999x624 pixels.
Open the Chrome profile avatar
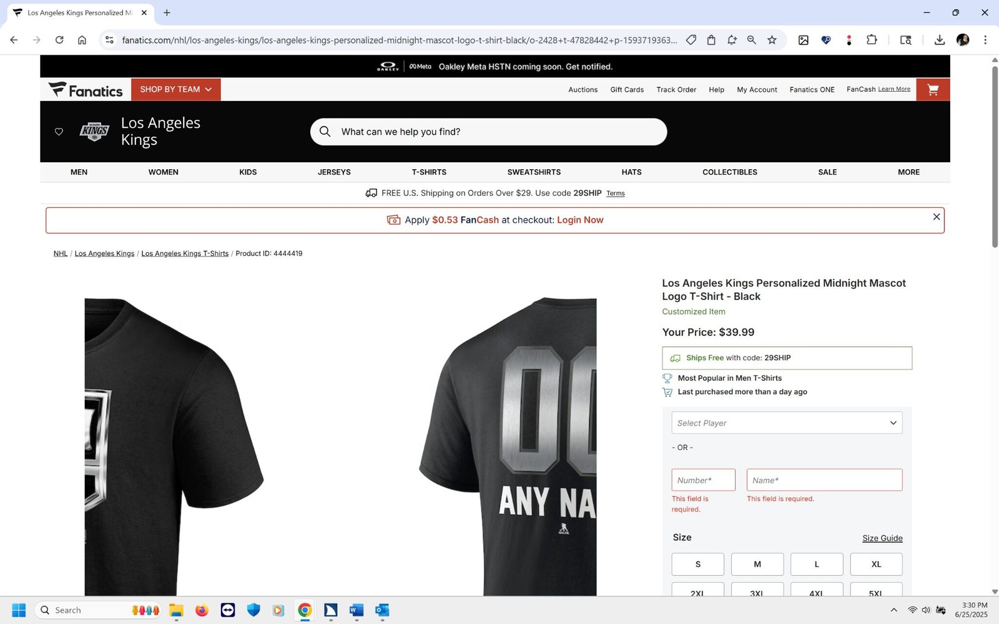(963, 40)
